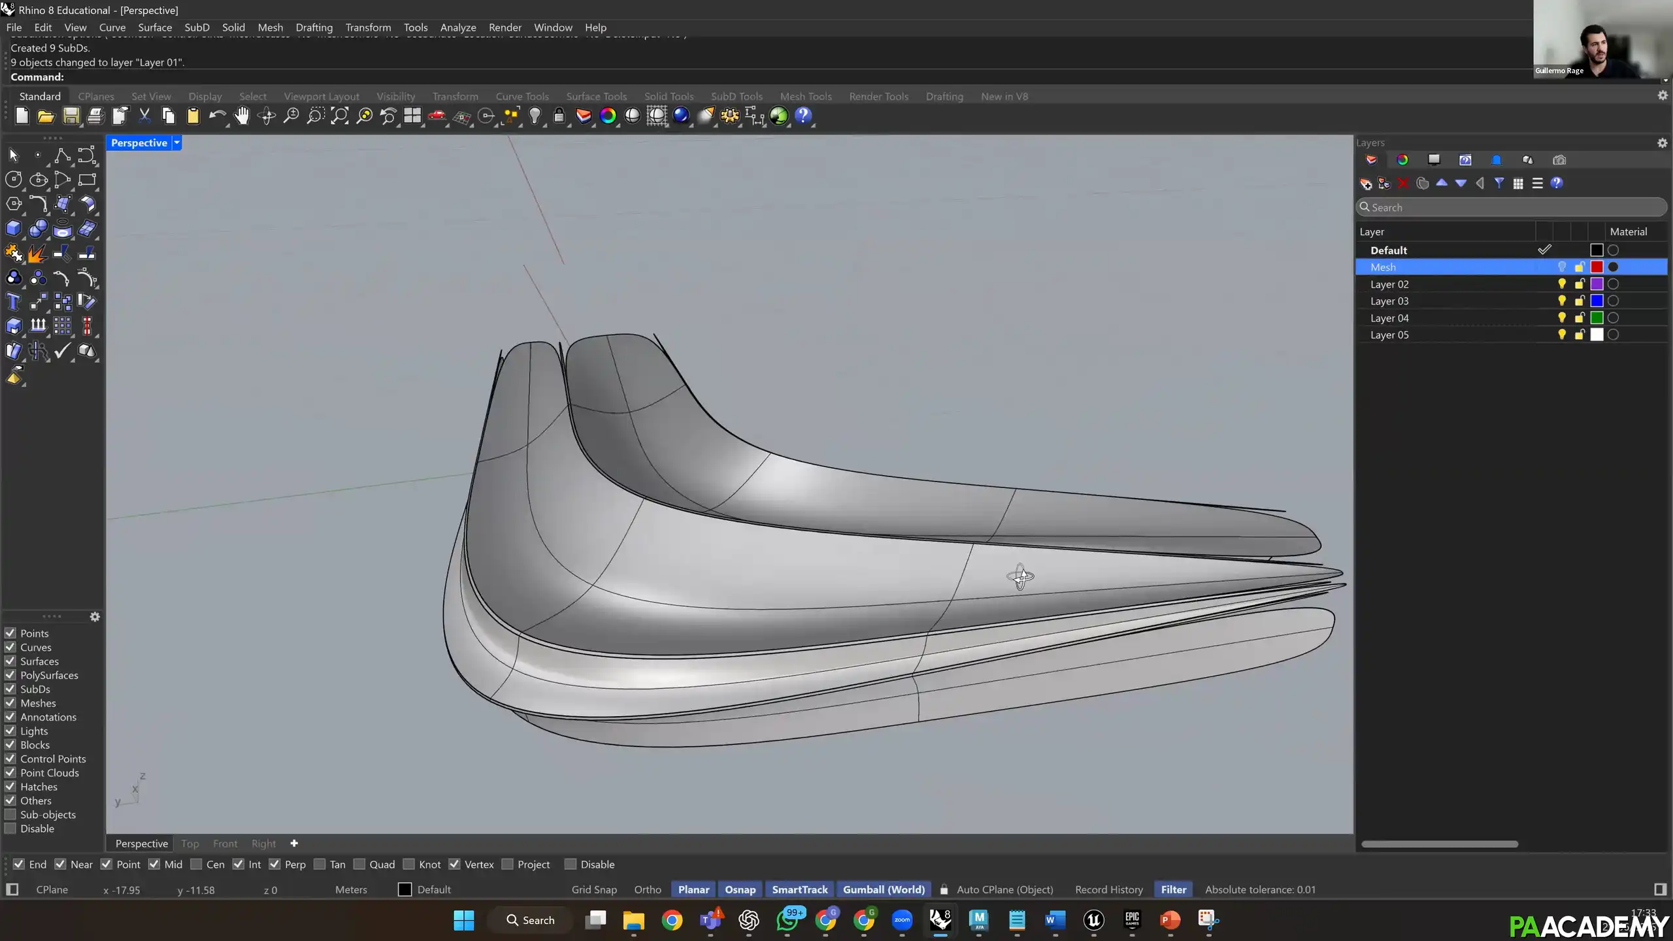Click the Print icon
The height and width of the screenshot is (941, 1673).
point(95,116)
